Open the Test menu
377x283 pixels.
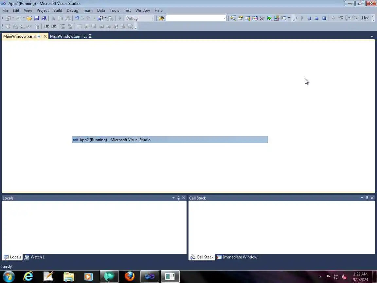click(127, 10)
